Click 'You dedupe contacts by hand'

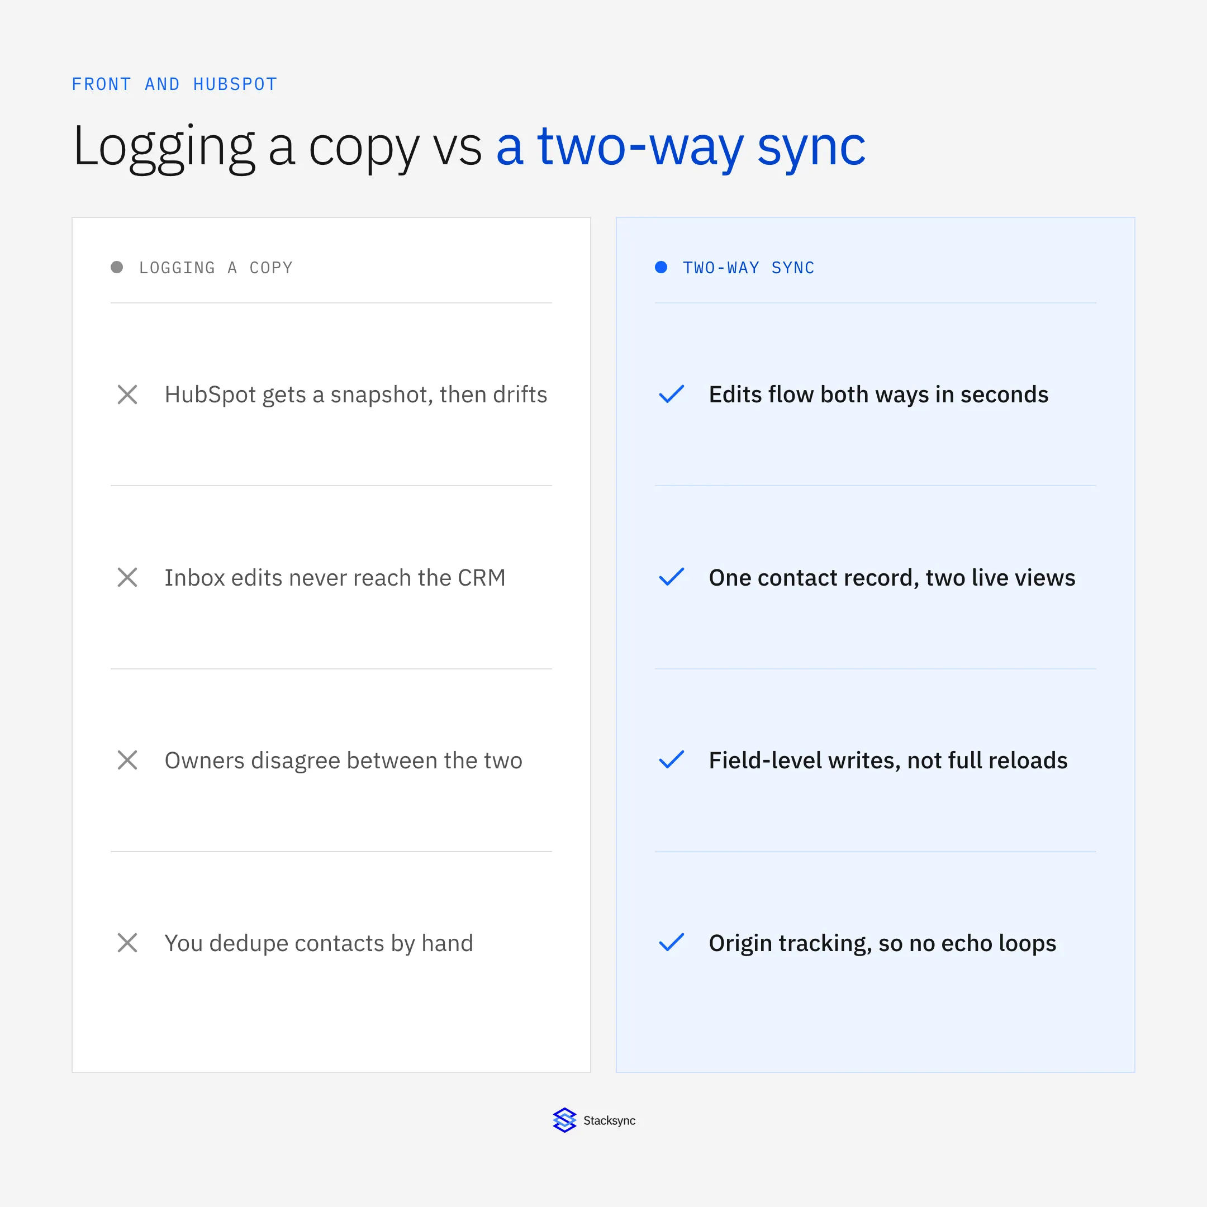pos(319,943)
